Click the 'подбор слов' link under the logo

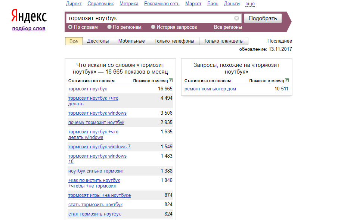[29, 28]
